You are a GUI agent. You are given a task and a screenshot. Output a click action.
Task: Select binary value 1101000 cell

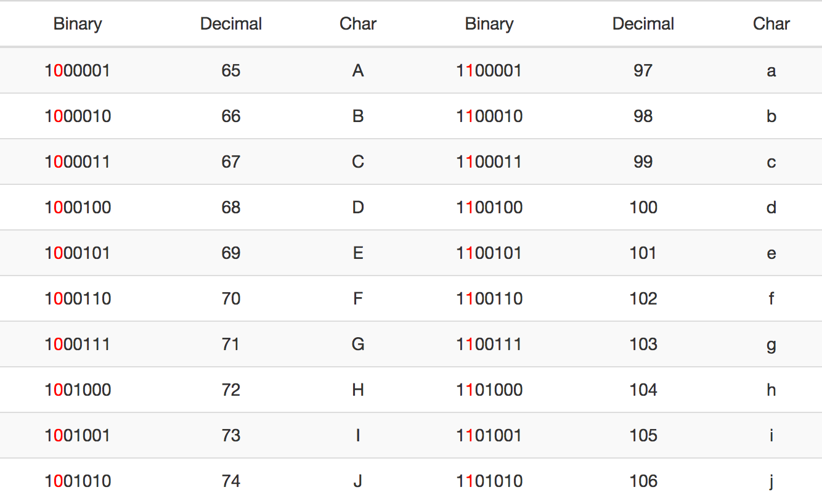[489, 390]
